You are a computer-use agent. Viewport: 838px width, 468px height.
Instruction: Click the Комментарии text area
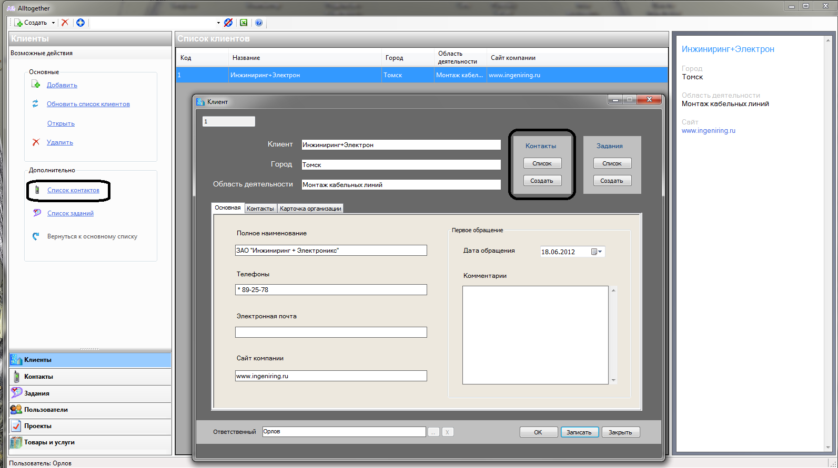pyautogui.click(x=536, y=335)
